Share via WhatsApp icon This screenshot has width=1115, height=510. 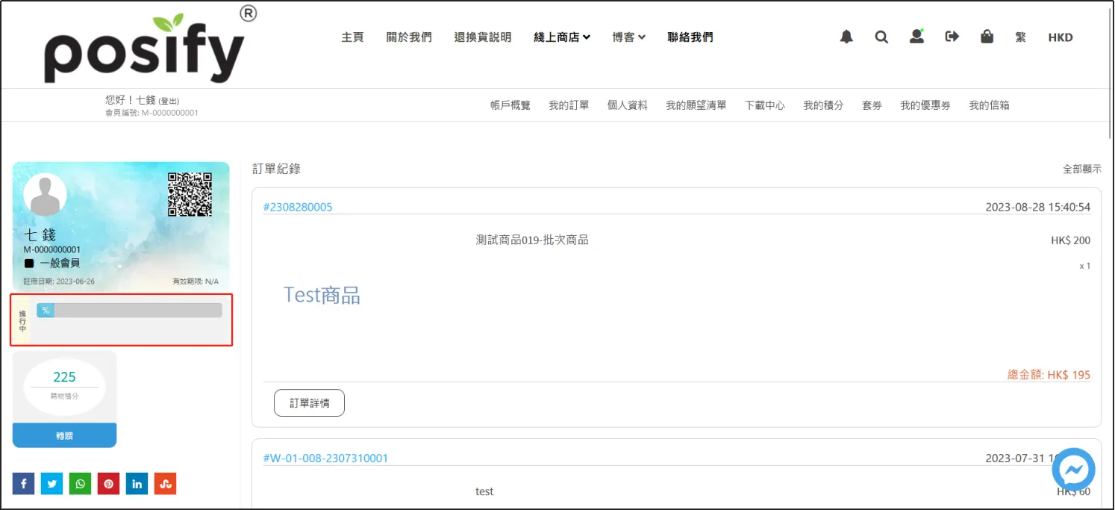pyautogui.click(x=80, y=484)
